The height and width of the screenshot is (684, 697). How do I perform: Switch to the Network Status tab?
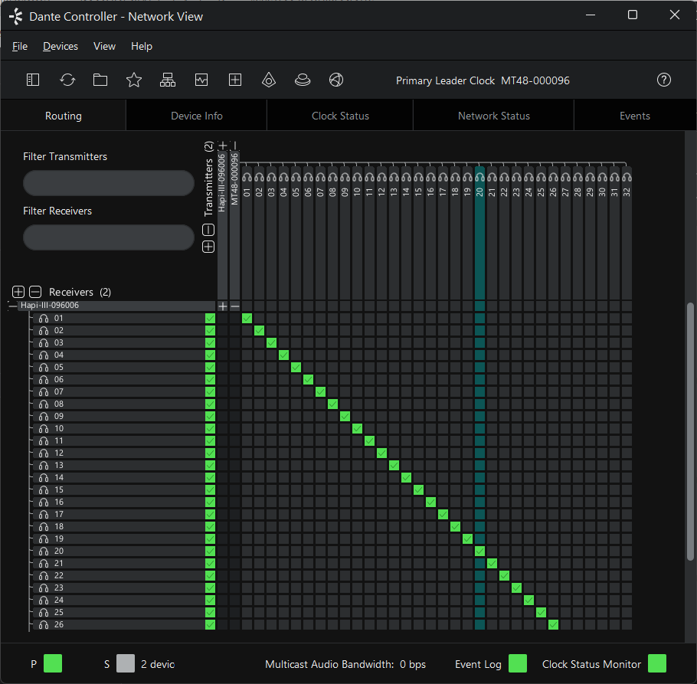click(x=494, y=116)
